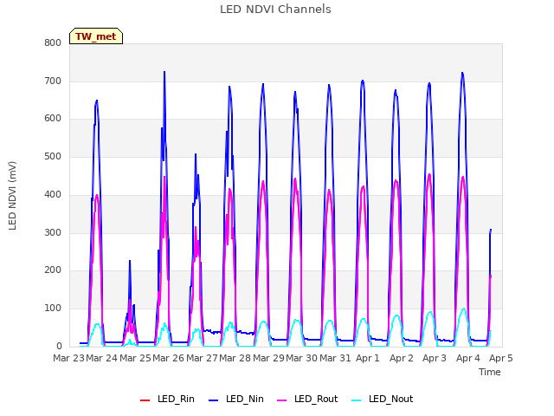This screenshot has height=416, width=554.
Task: Click the 400 y-axis tick label
Action: coord(53,195)
